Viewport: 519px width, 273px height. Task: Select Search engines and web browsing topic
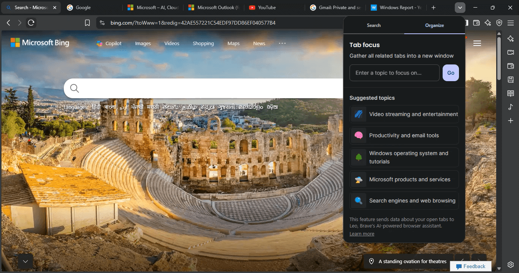[404, 201]
